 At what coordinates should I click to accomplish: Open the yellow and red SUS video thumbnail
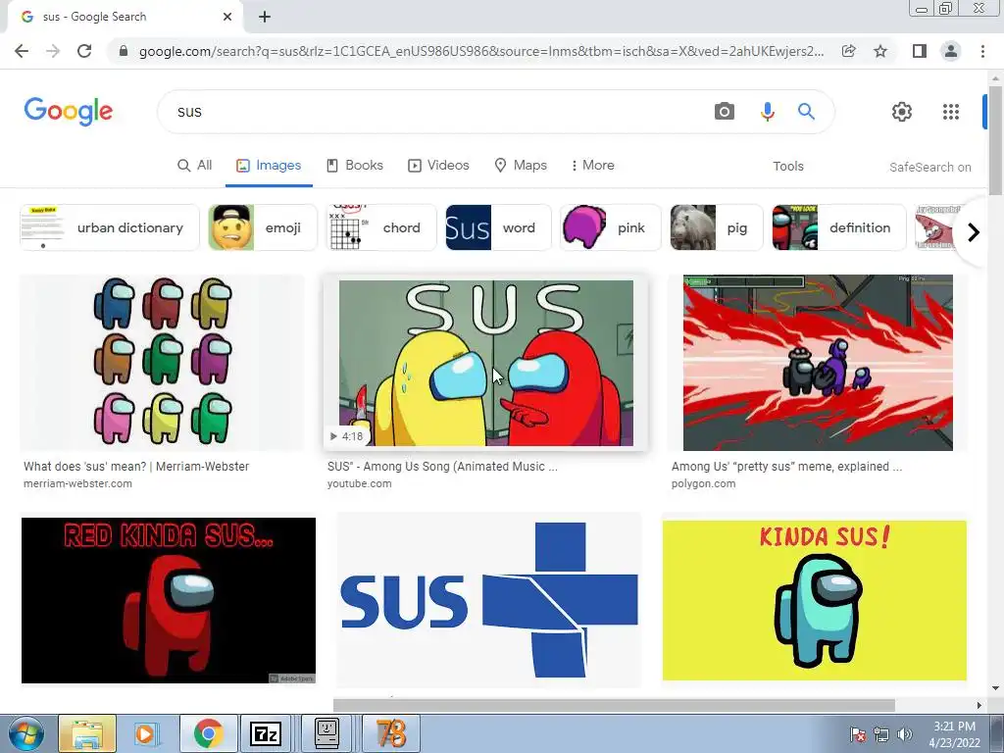pos(486,363)
